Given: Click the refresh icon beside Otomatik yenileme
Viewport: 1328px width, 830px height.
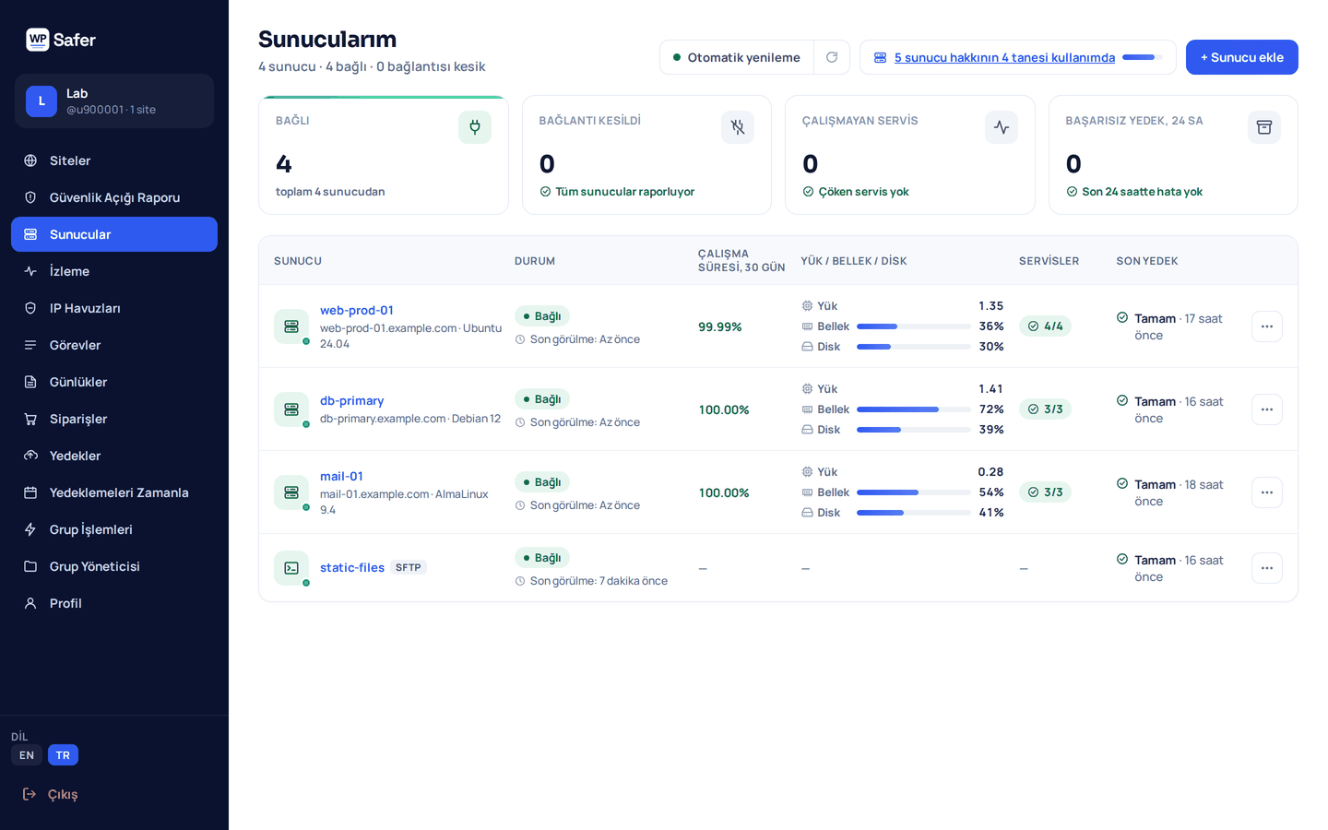Looking at the screenshot, I should [x=832, y=57].
